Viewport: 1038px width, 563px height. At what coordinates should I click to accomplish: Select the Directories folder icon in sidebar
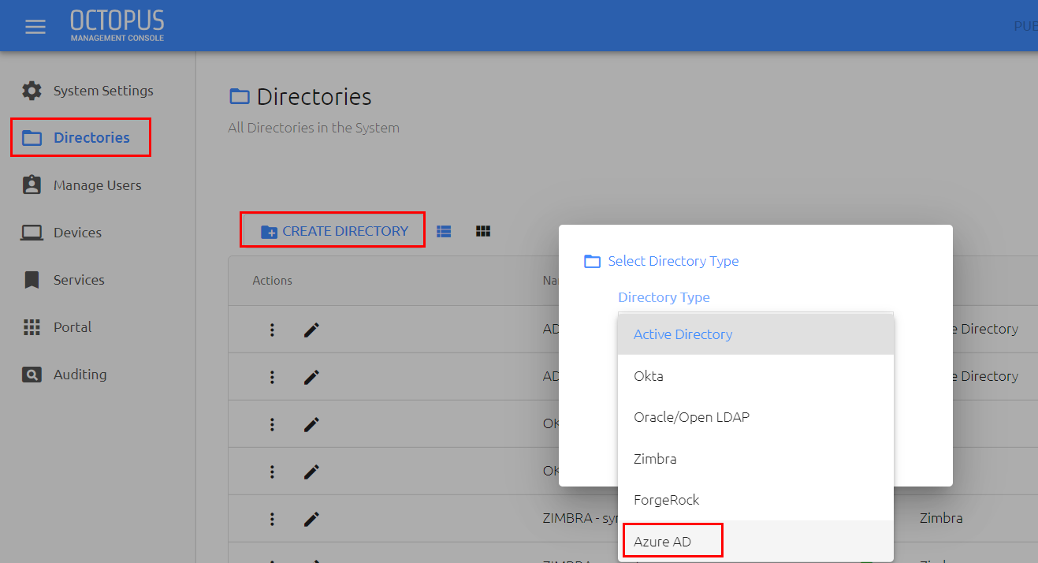point(32,138)
